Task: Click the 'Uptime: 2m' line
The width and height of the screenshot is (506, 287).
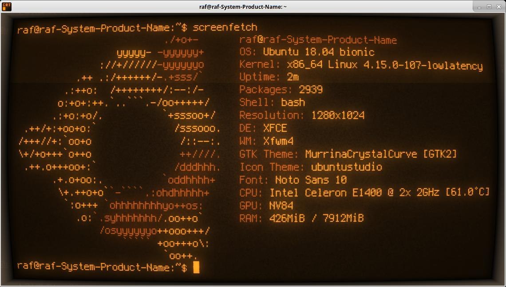Action: [x=269, y=78]
